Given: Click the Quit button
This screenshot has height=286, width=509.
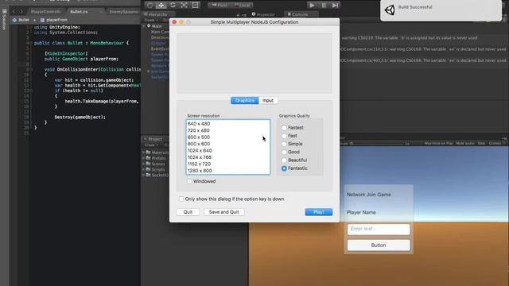Looking at the screenshot, I should [188, 212].
